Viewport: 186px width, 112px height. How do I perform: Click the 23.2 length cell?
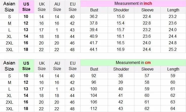click(173, 17)
